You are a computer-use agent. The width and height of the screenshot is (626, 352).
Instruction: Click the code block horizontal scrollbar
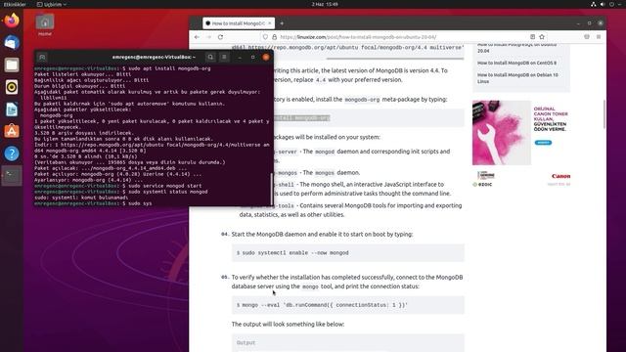pyautogui.click(x=395, y=59)
